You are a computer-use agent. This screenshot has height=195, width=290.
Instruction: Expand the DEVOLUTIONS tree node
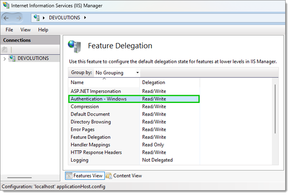pyautogui.click(x=5, y=59)
